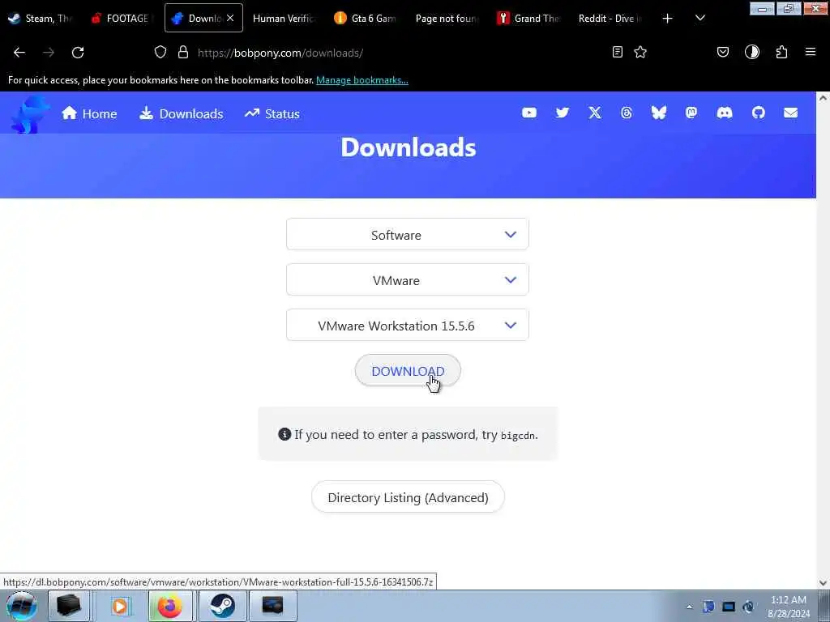Open the Status page link
Image resolution: width=830 pixels, height=622 pixels.
(x=272, y=113)
